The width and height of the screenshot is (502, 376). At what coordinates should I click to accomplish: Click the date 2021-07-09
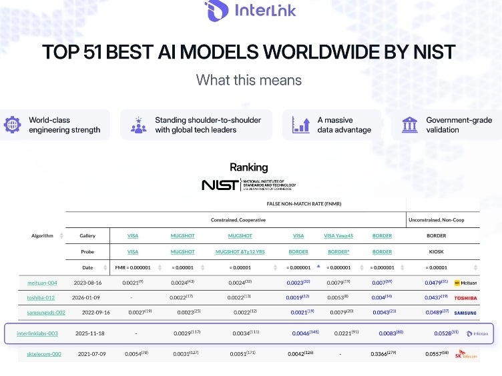click(91, 354)
